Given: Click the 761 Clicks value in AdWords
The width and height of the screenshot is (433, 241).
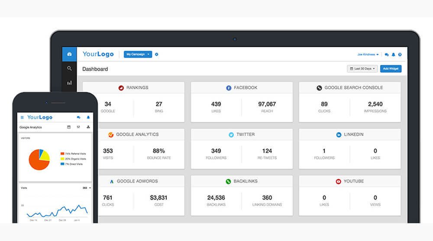Looking at the screenshot, I should [x=108, y=198].
